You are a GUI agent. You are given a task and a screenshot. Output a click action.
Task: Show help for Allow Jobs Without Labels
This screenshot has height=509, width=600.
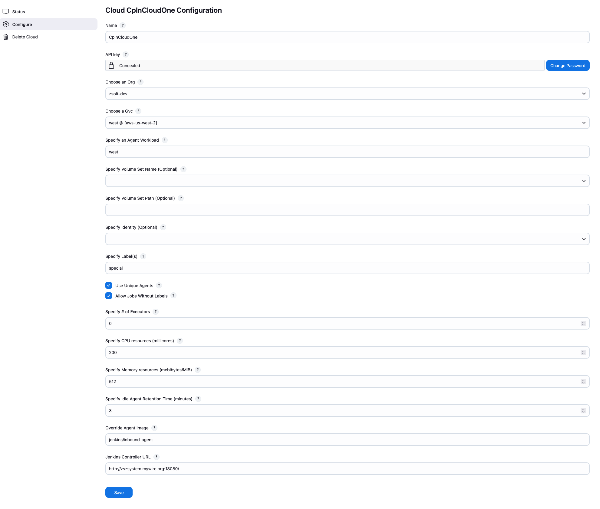[173, 296]
